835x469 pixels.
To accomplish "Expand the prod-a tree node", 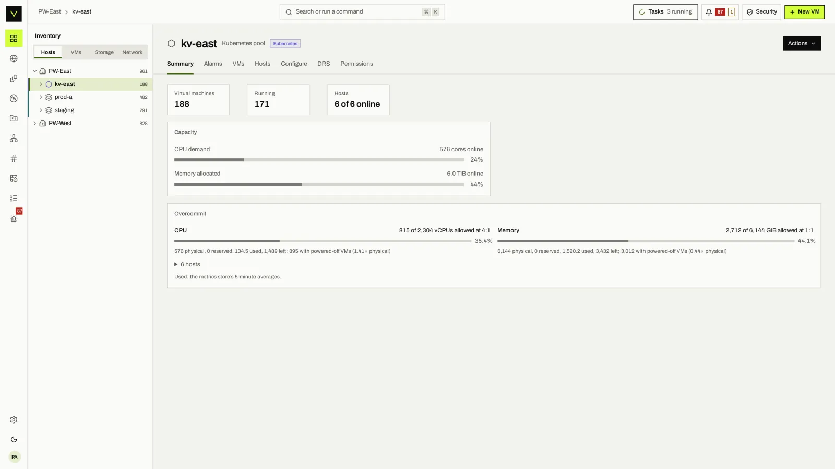I will point(41,97).
